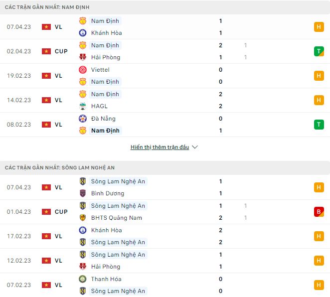Screen dimensions: 330x297
Task: Click green T badge for 02.04.23 match
Action: 319,51
